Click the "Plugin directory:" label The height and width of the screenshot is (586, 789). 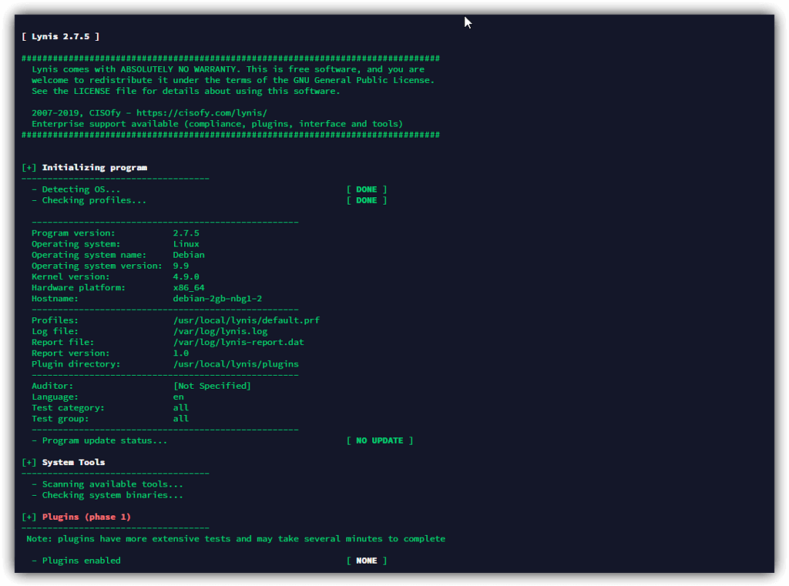point(76,363)
